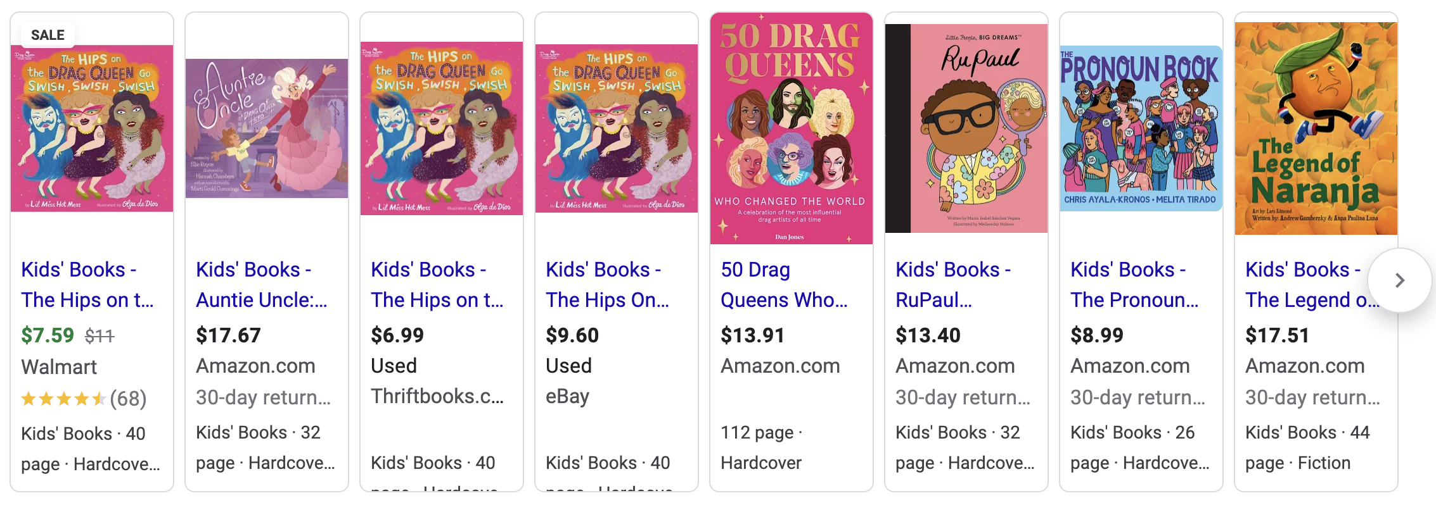This screenshot has width=1436, height=505.
Task: Open the 50 Drag Queens book cover
Action: click(x=792, y=128)
